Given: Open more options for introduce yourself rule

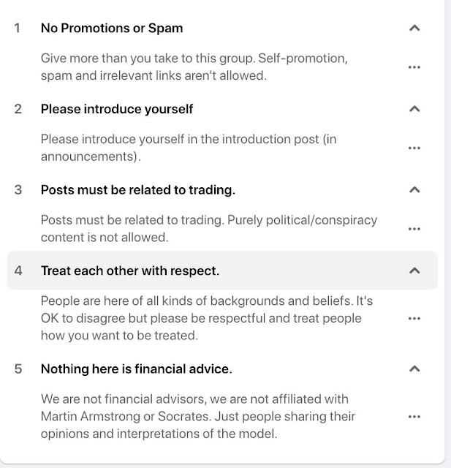Looking at the screenshot, I should pos(414,147).
